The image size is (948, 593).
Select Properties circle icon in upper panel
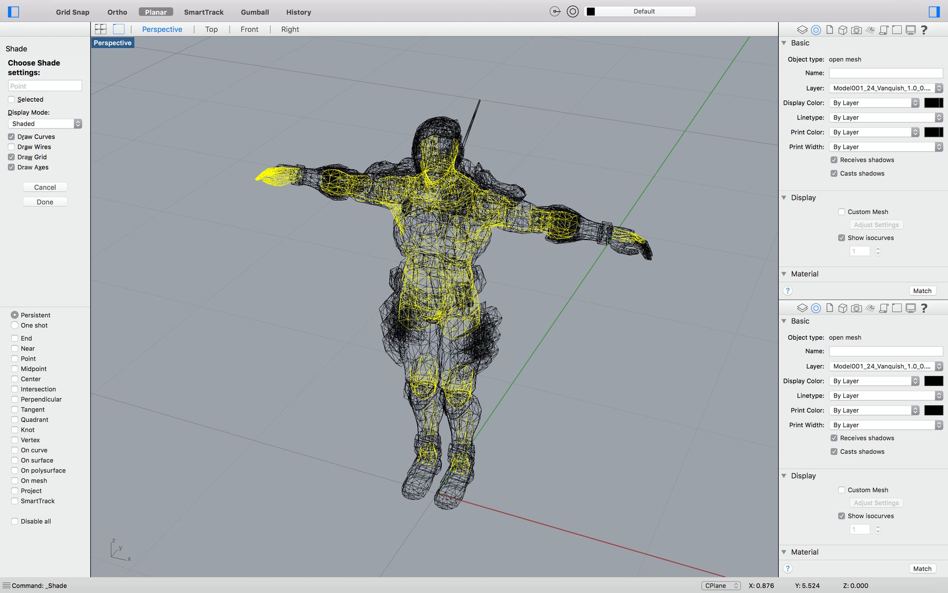(816, 30)
